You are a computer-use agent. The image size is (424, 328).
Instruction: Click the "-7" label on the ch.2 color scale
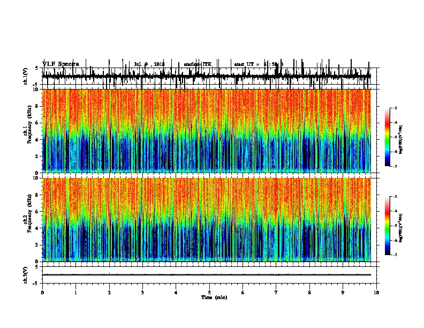pyautogui.click(x=395, y=255)
